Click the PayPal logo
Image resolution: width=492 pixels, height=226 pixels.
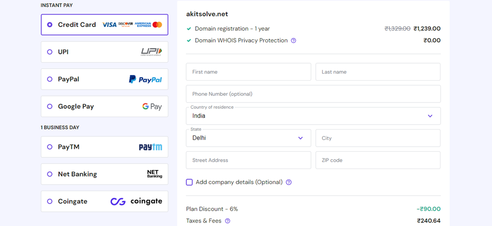(x=145, y=79)
